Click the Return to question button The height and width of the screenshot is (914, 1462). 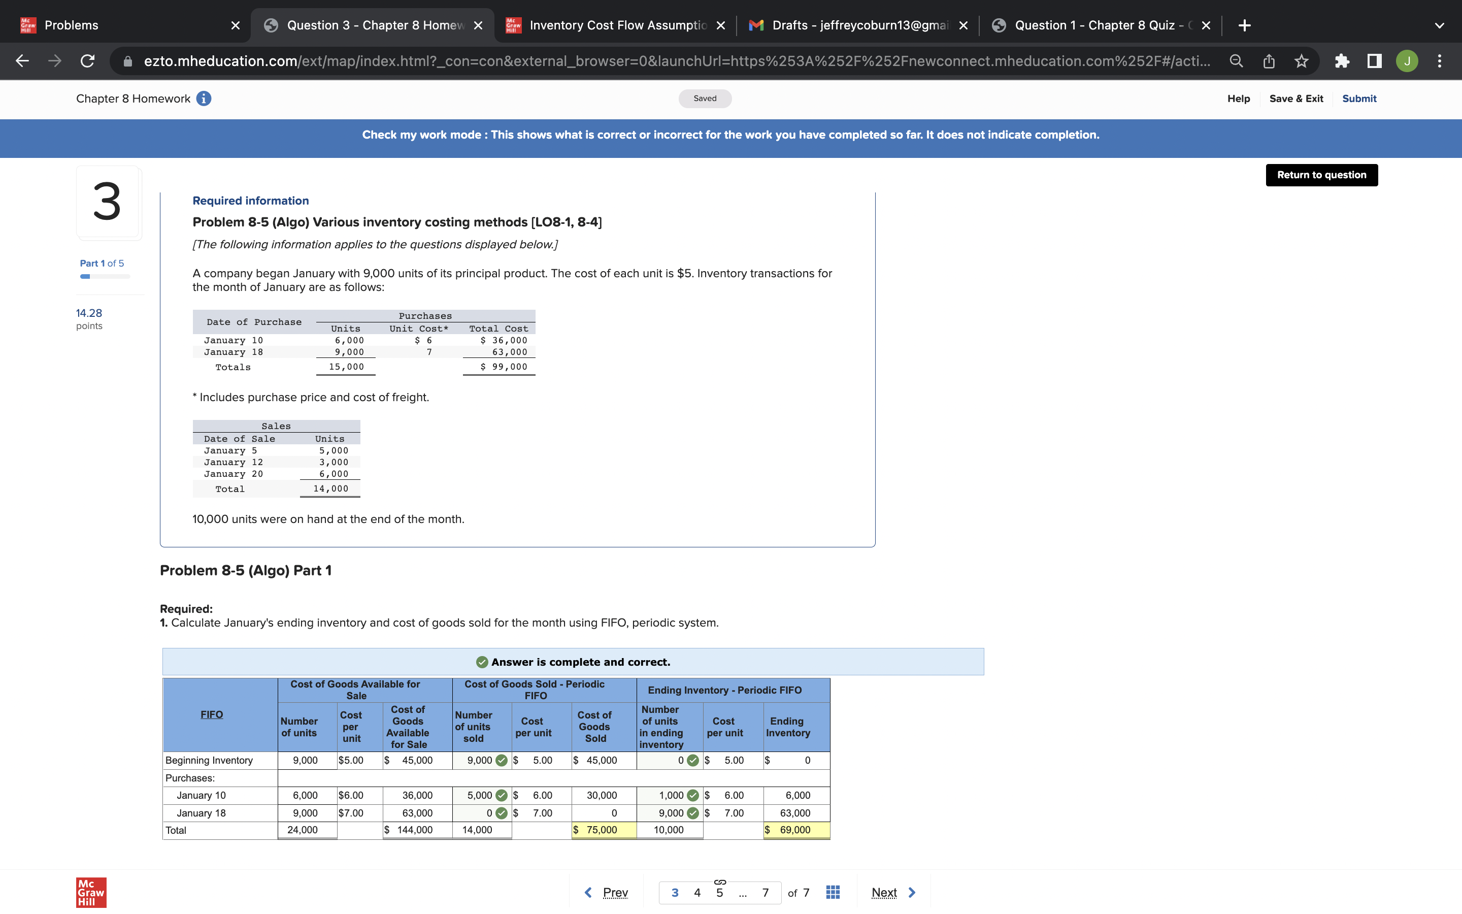coord(1321,175)
